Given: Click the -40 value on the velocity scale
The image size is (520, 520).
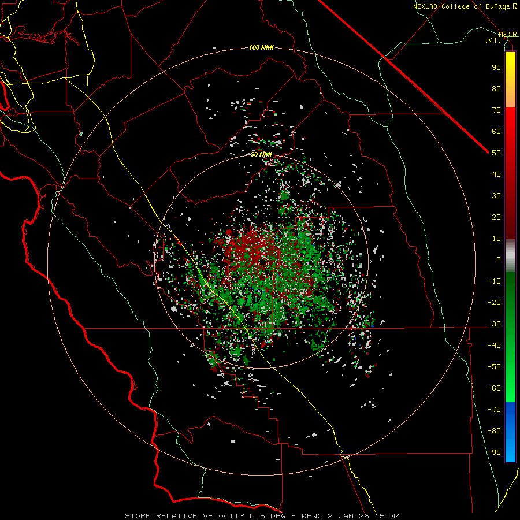Looking at the screenshot, I should pyautogui.click(x=494, y=346).
